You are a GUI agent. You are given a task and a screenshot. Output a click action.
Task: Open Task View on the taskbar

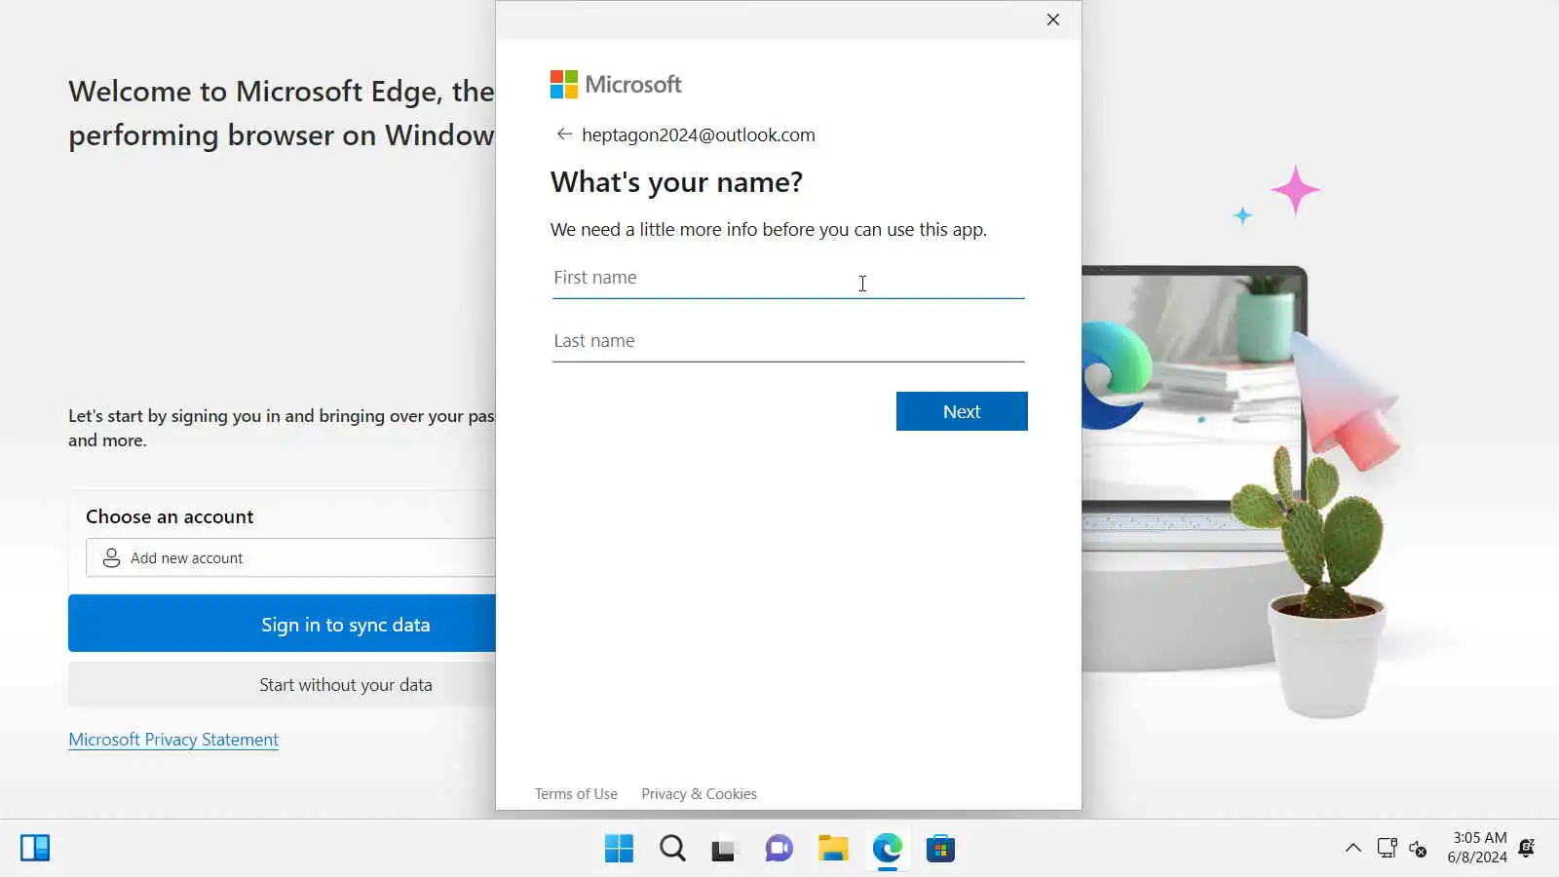pos(723,849)
